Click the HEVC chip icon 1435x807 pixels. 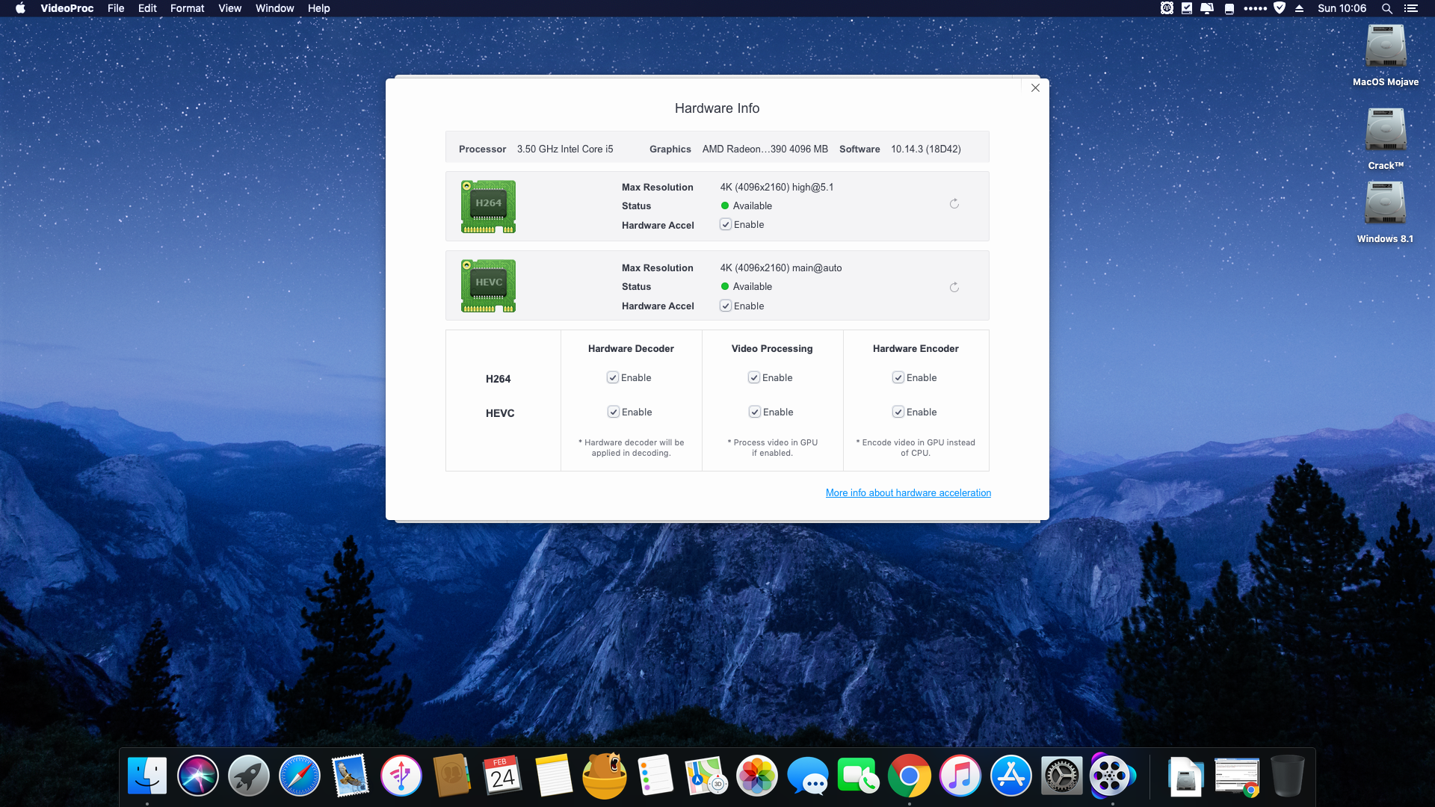489,286
